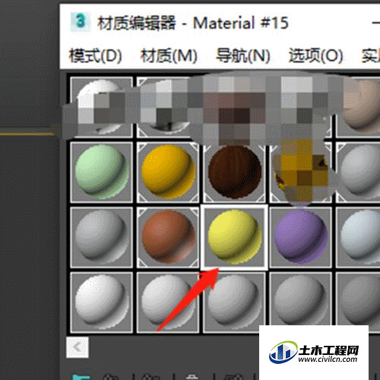This screenshot has width=380, height=380.
Task: Select the grey sphere directly below copper sphere
Action: click(x=168, y=302)
